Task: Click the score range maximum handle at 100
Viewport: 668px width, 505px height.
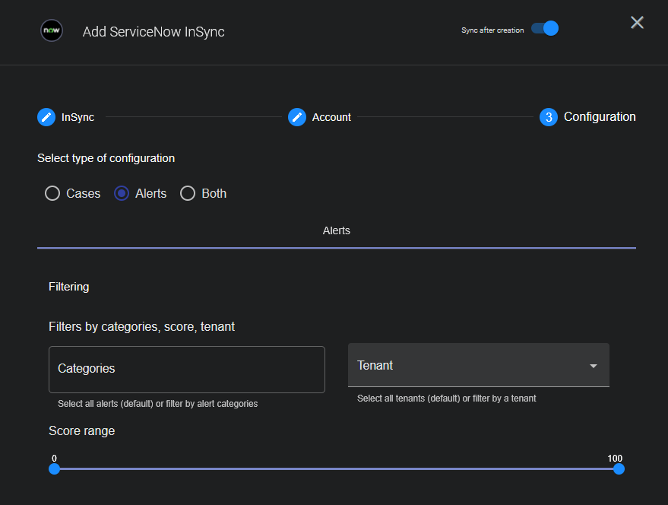Action: tap(619, 469)
